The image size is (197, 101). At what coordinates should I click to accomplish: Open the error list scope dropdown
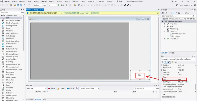click(x=36, y=88)
